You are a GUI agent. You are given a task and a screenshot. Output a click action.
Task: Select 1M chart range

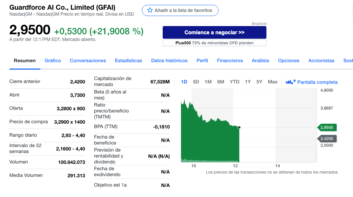coord(208,82)
